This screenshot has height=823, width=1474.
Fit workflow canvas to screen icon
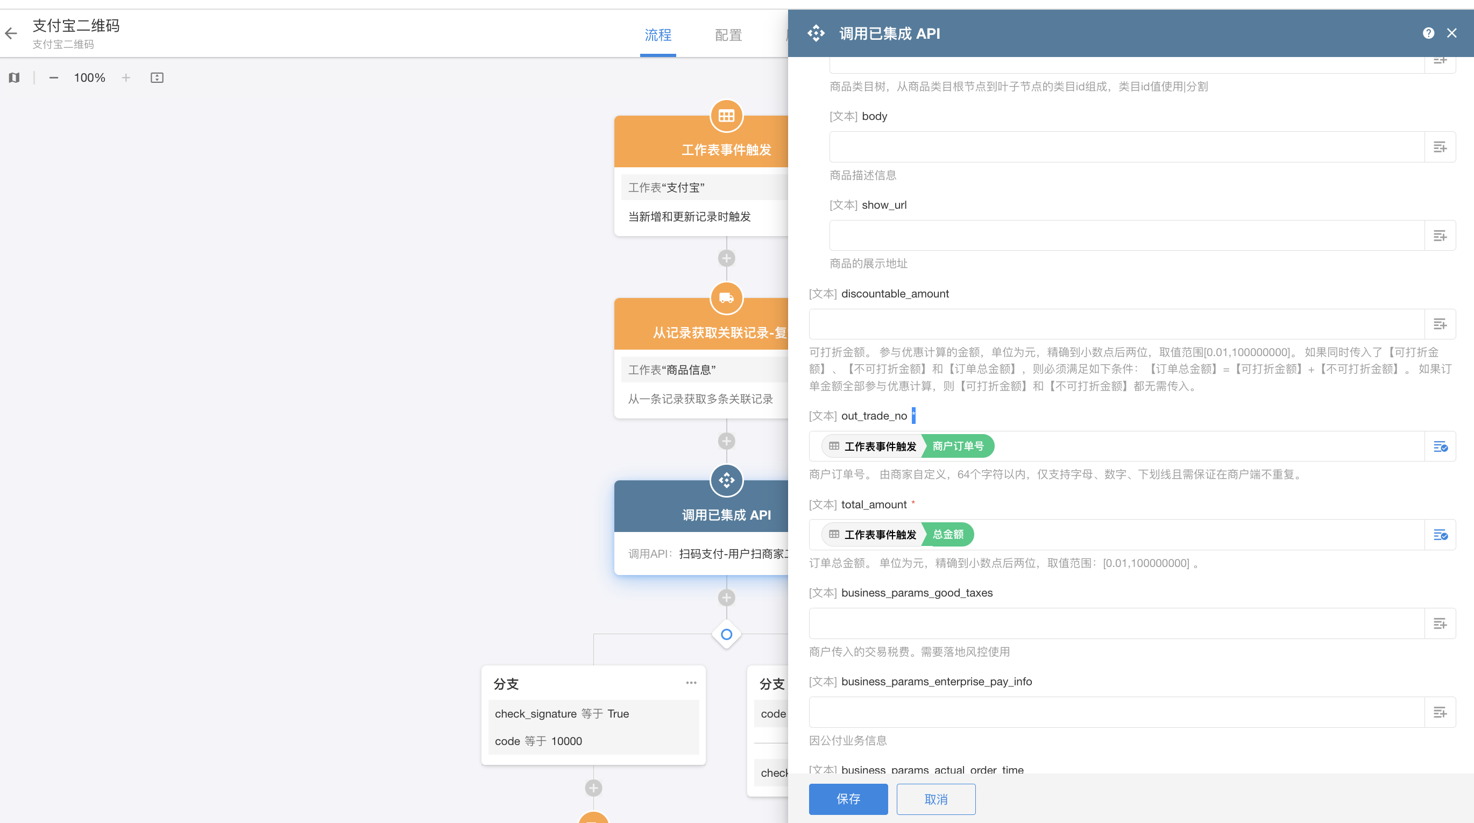pyautogui.click(x=157, y=78)
